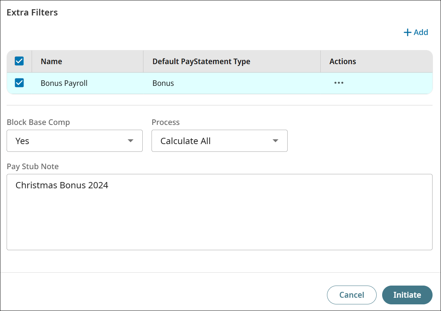Click the Extra Filters heading
The image size is (441, 311).
tap(32, 13)
